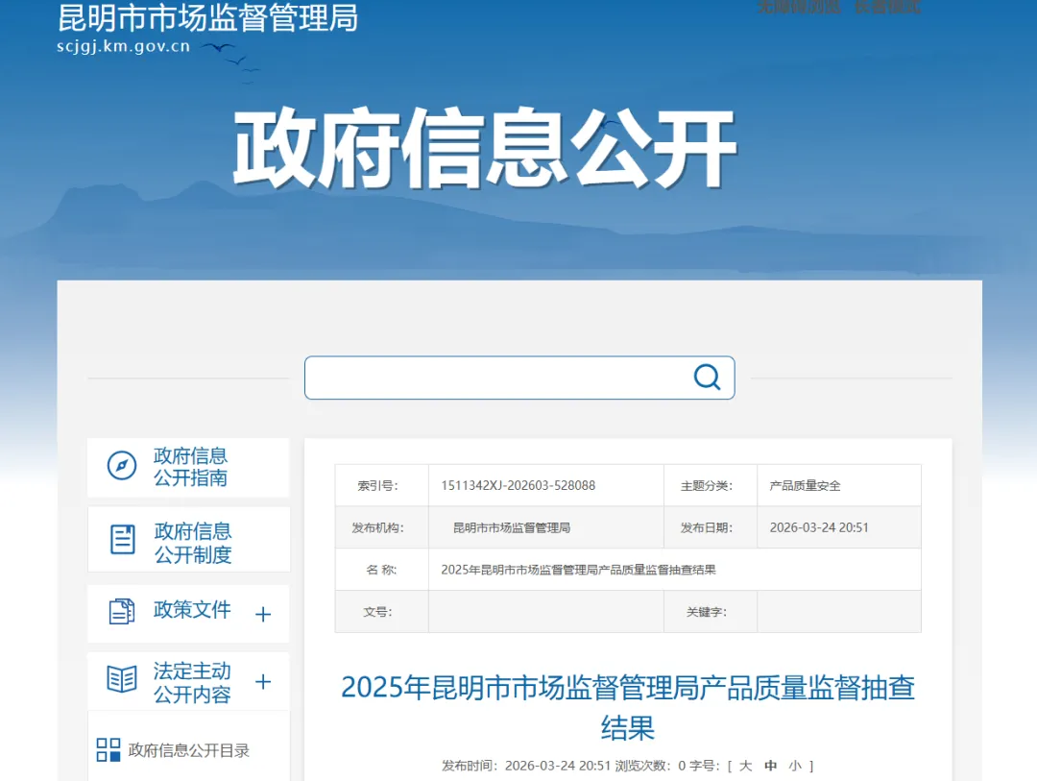Select the open-book icon for 法定主动公开内容
The width and height of the screenshot is (1037, 781).
tap(122, 681)
